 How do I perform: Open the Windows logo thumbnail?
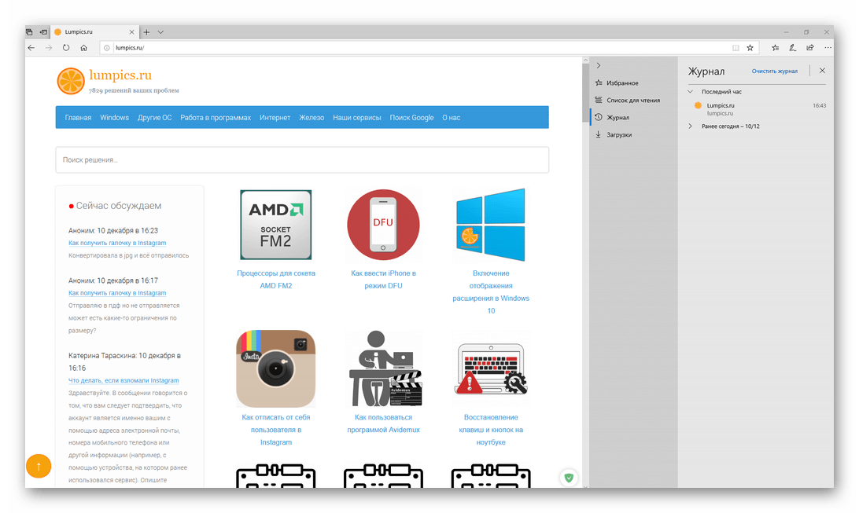[490, 225]
